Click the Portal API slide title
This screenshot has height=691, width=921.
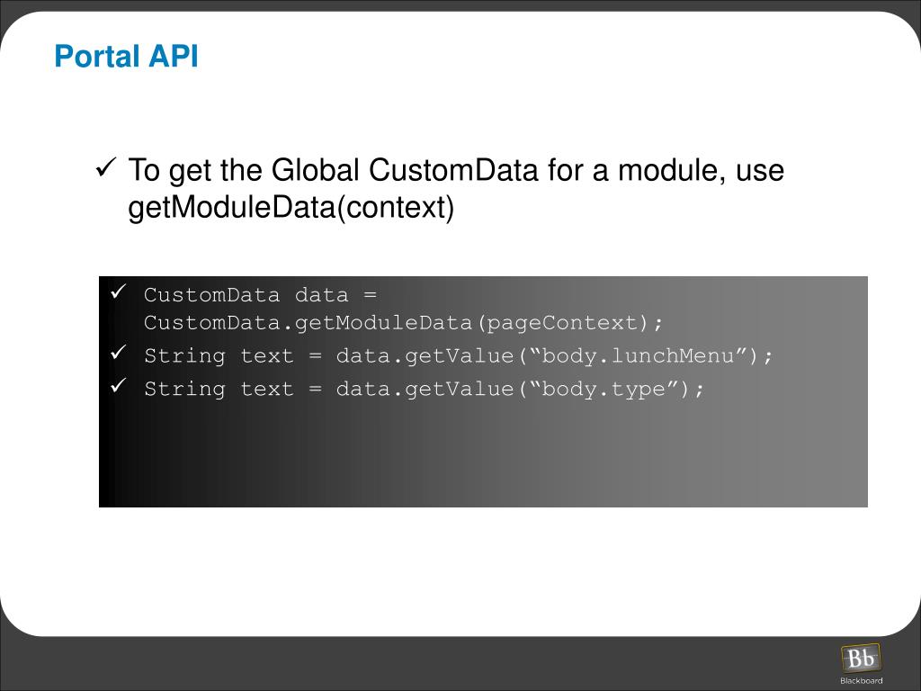point(126,57)
